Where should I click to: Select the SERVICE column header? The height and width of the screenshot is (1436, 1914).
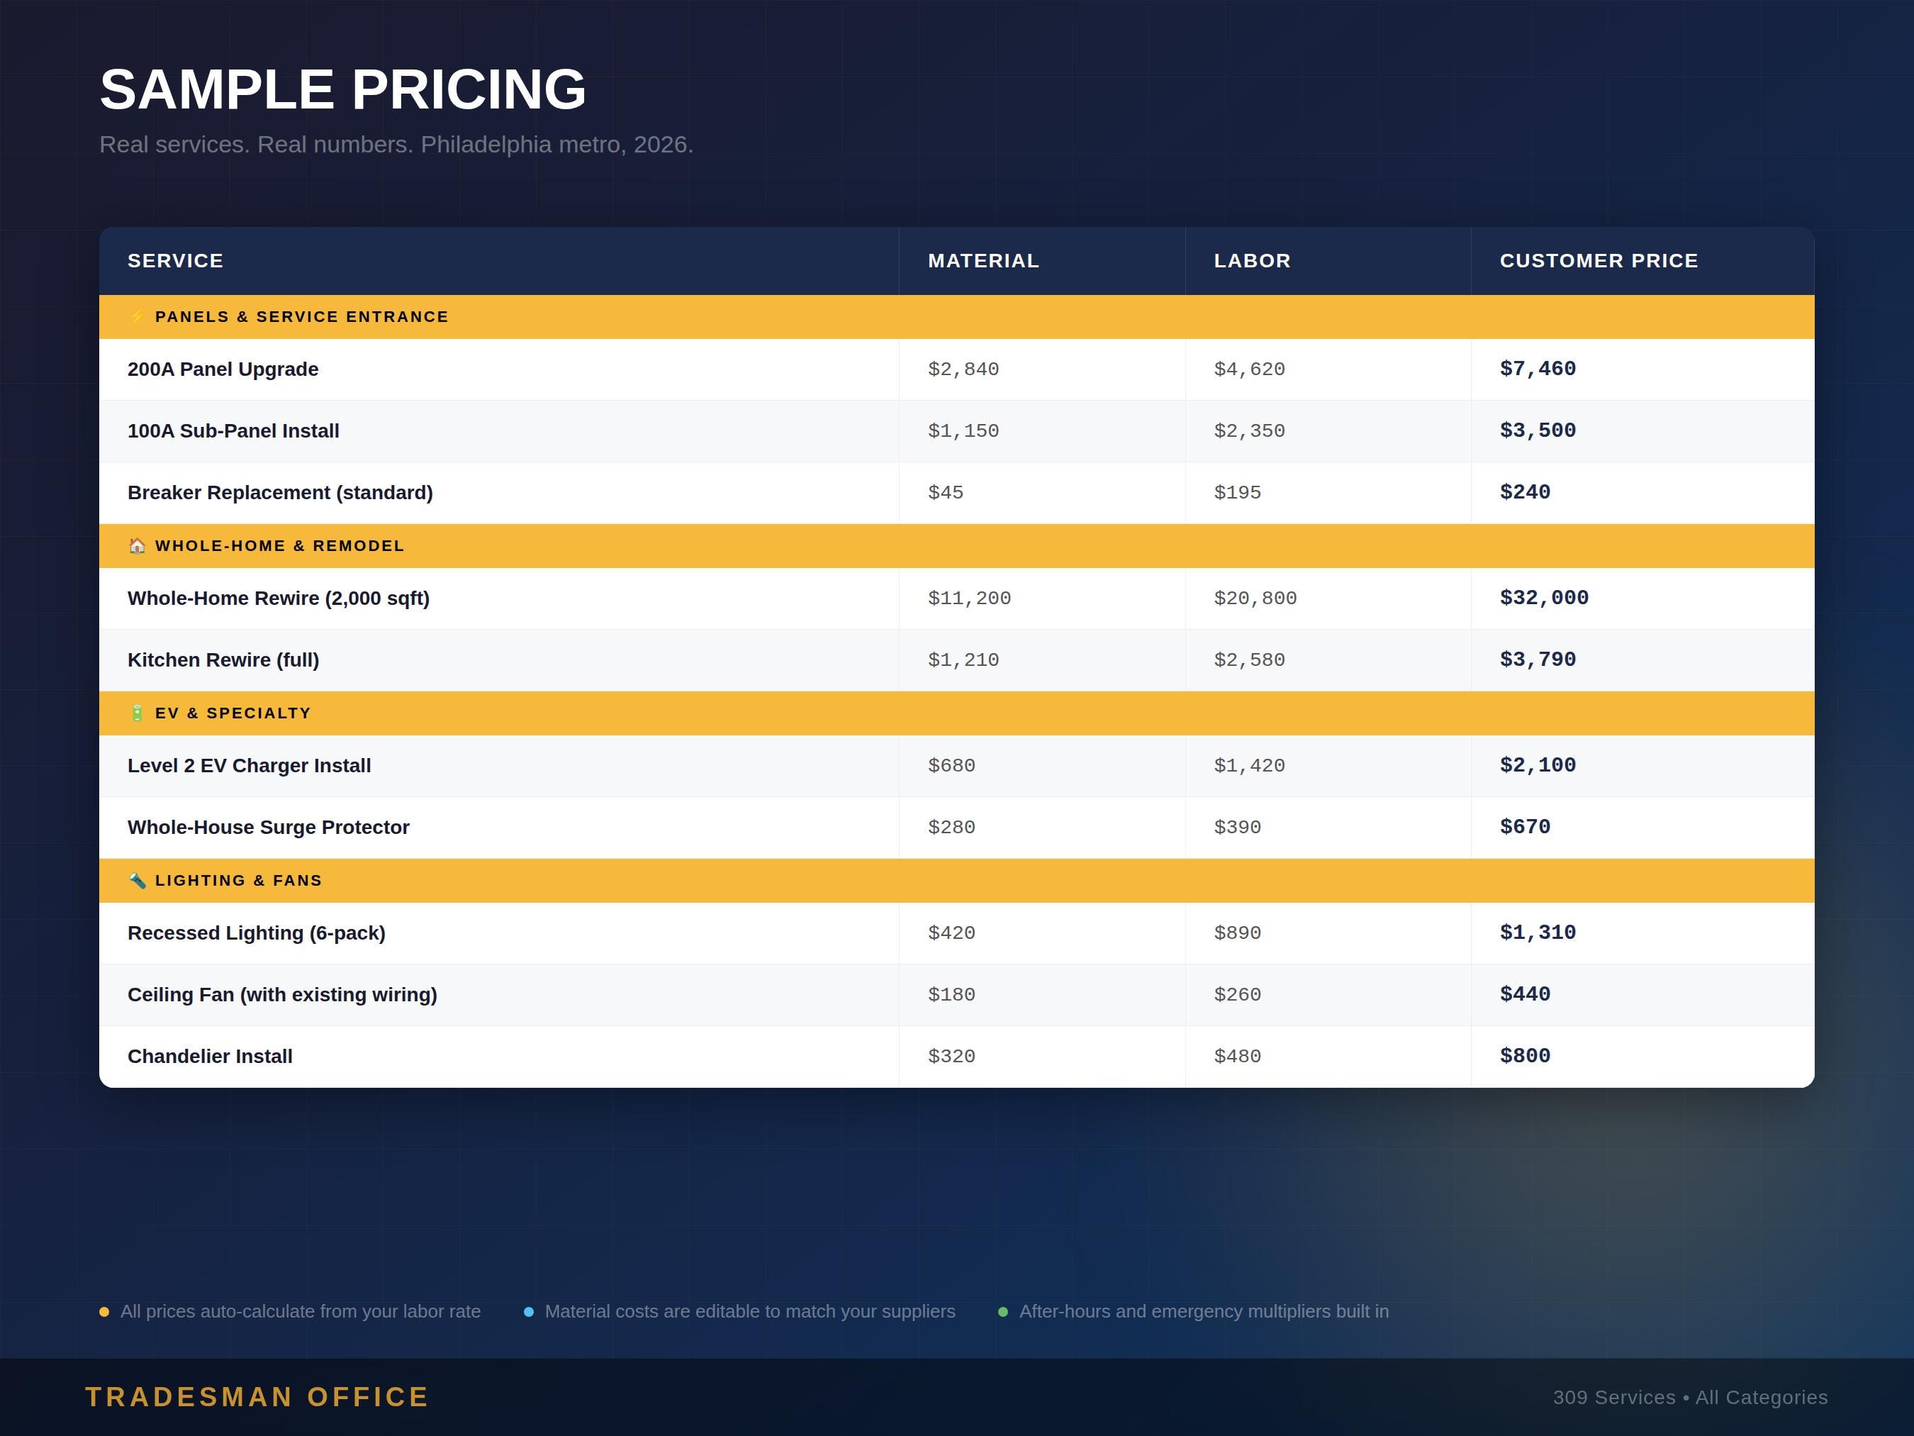[x=176, y=260]
